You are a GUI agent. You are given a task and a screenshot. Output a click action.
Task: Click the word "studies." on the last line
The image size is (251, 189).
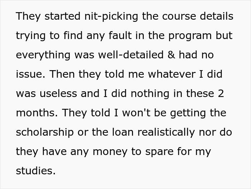[36, 170]
